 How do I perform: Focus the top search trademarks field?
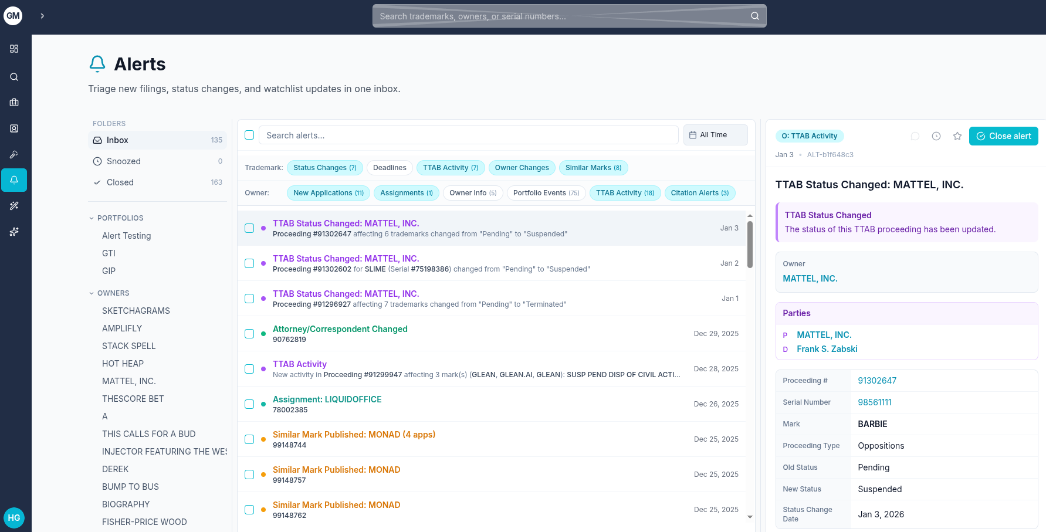tap(569, 16)
